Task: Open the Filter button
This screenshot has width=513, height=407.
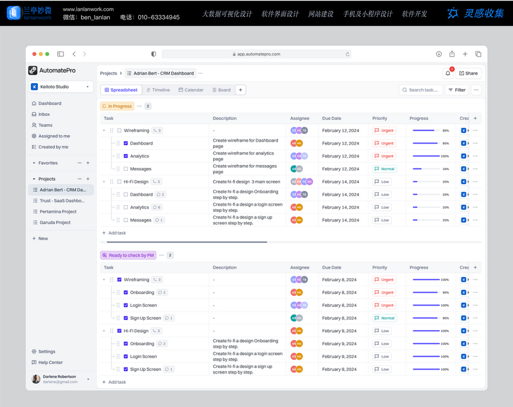Action: click(x=456, y=90)
